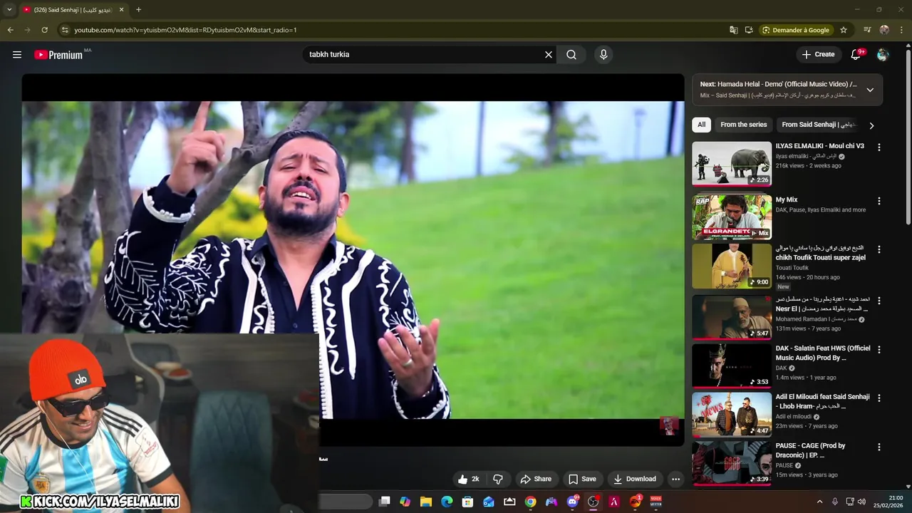This screenshot has height=513, width=912.
Task: Open Discord from taskbar
Action: click(572, 502)
